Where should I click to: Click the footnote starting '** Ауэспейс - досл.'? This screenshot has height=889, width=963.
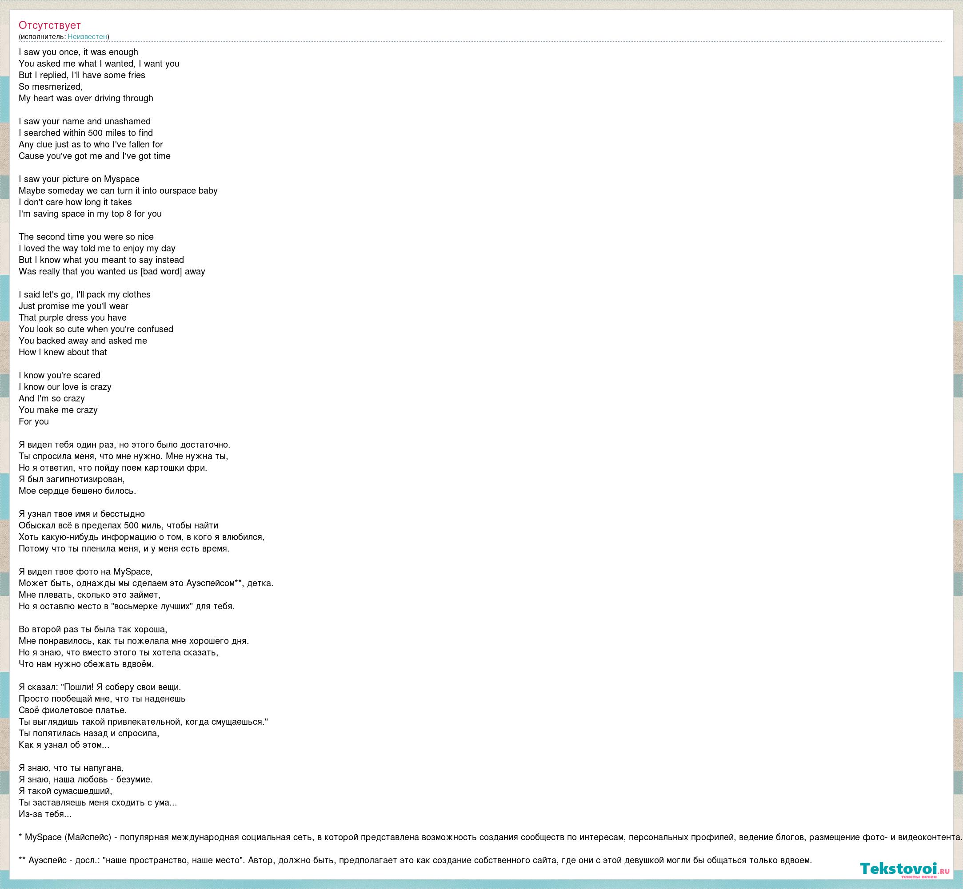(416, 860)
